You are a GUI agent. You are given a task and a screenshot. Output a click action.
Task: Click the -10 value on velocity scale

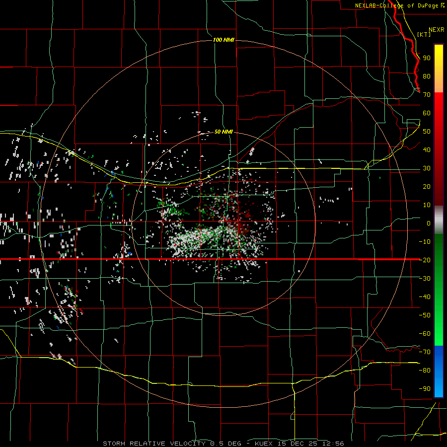[425, 242]
